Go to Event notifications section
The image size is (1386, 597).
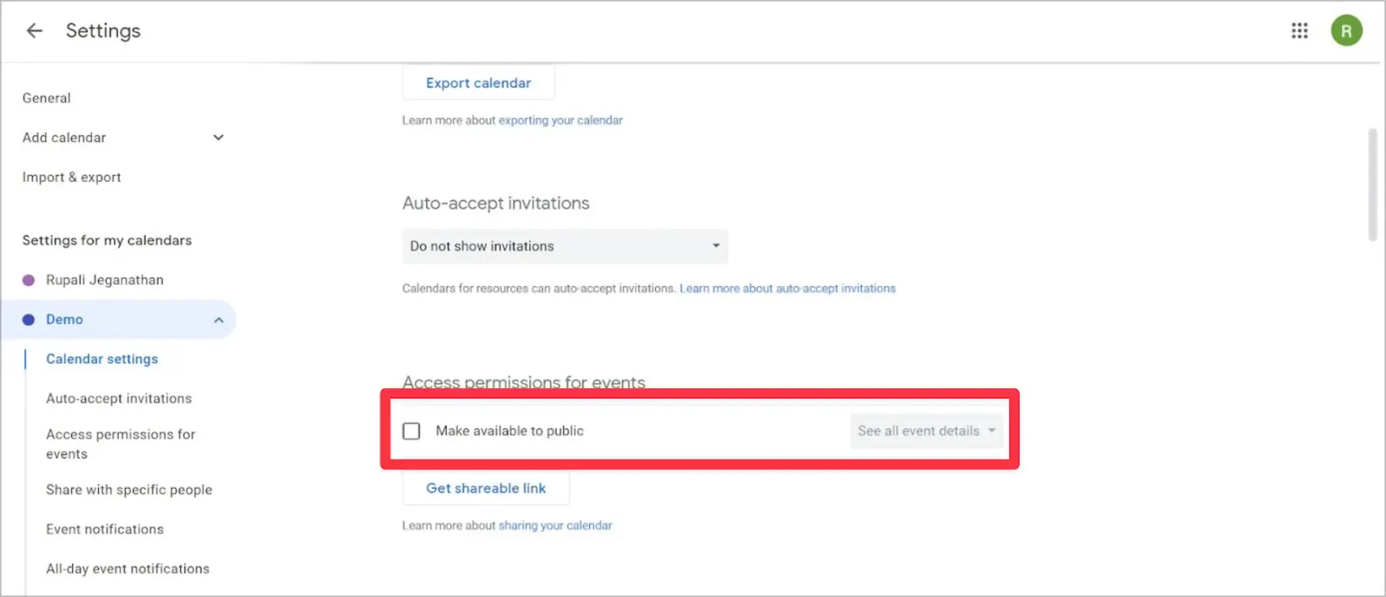click(105, 529)
